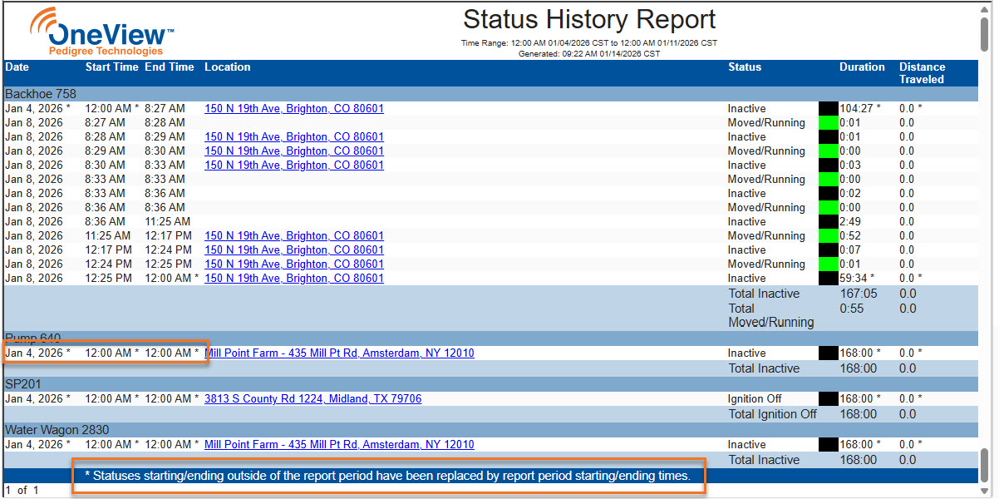Click the 2:49 duration value

click(x=850, y=222)
